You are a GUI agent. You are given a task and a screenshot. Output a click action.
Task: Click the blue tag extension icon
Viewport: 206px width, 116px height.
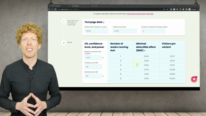click(x=171, y=9)
